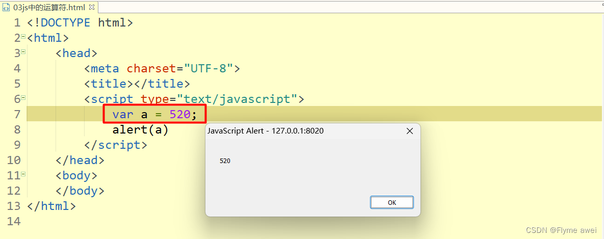Collapse the script tag fold on line 6
Screen dimensions: 604x239
point(23,97)
